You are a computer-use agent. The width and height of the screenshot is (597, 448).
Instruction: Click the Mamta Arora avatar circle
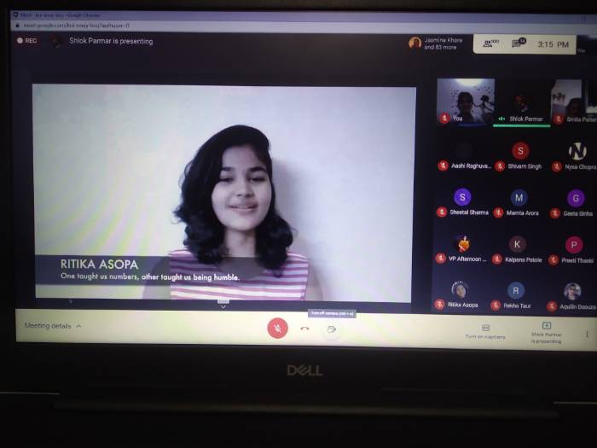pyautogui.click(x=519, y=198)
